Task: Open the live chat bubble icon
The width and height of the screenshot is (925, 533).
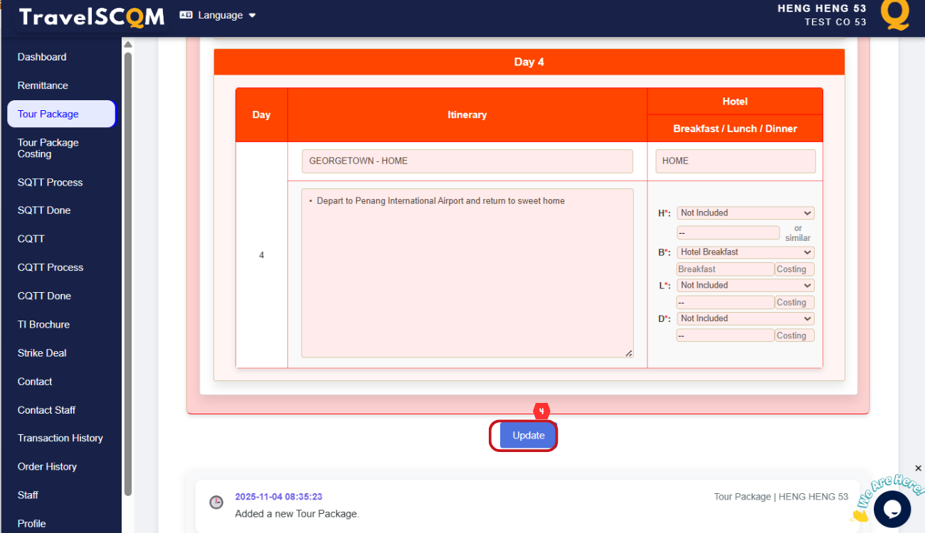Action: [x=892, y=508]
